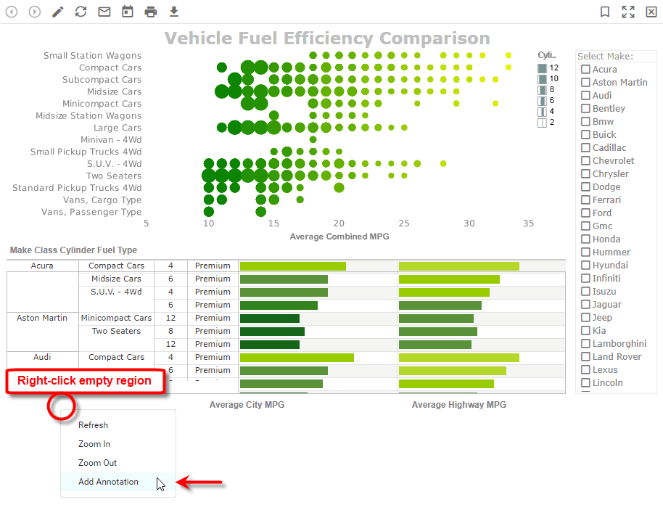Open the Email report icon
The image size is (663, 505).
[104, 12]
